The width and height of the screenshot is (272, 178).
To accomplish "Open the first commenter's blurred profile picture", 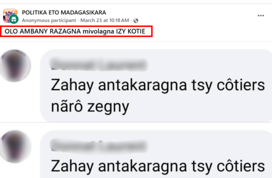I will click(15, 66).
